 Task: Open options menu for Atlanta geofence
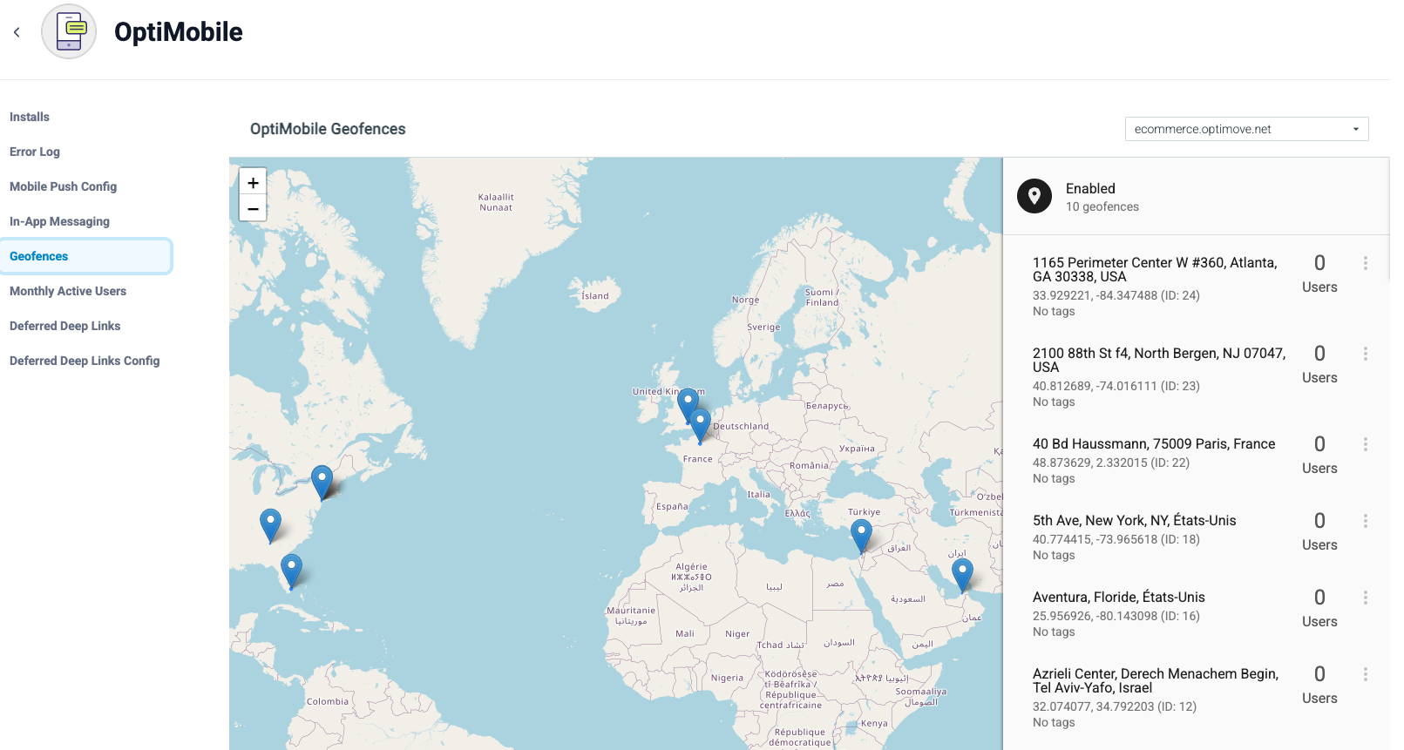pos(1365,263)
